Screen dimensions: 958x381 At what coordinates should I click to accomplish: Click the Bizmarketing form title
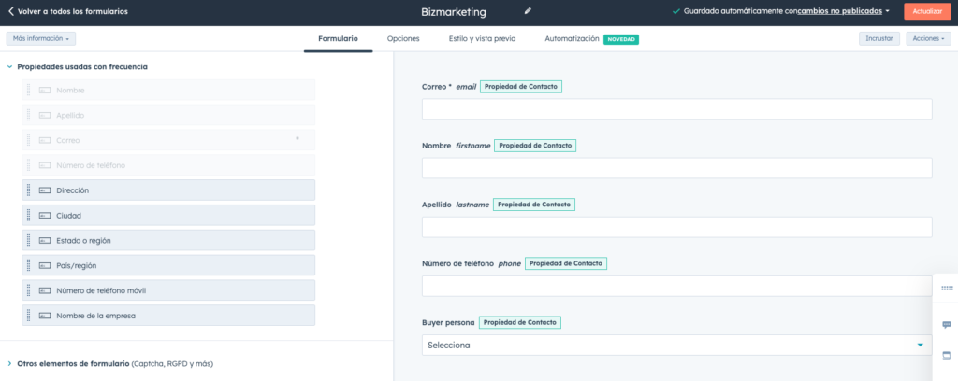454,11
